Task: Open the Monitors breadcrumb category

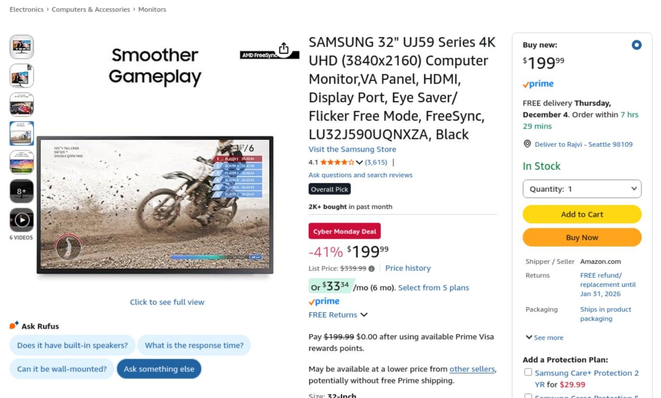Action: click(x=152, y=9)
